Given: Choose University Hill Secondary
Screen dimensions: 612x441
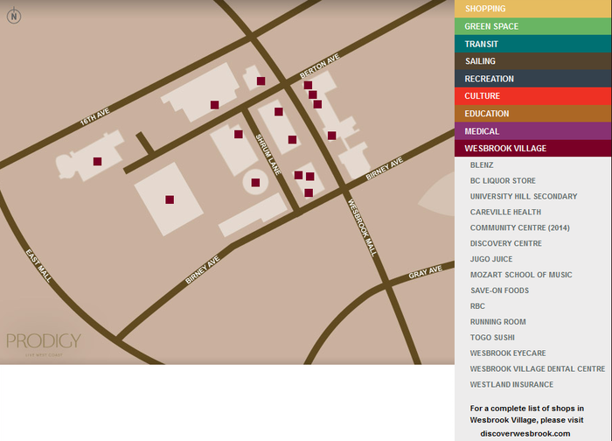Looking at the screenshot, I should (x=524, y=196).
